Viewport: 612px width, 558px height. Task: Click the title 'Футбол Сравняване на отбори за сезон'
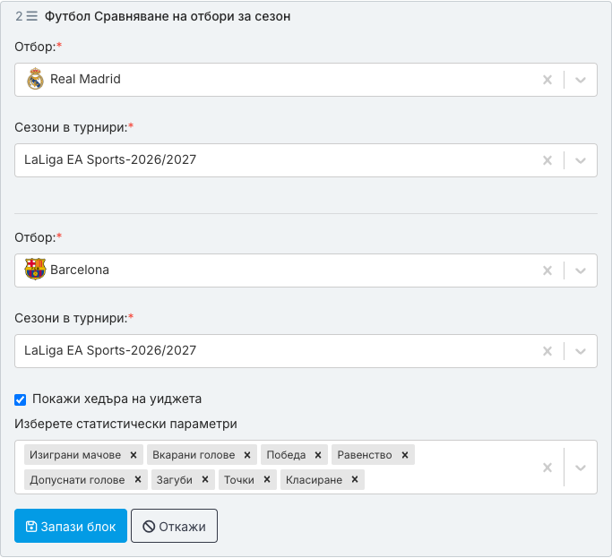(x=168, y=16)
